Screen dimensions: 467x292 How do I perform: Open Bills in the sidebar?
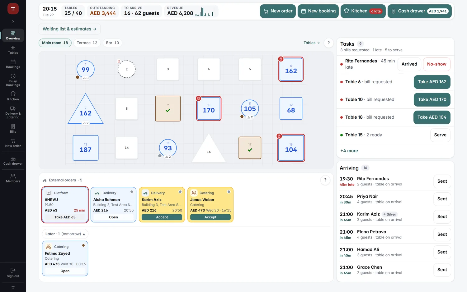point(13,129)
